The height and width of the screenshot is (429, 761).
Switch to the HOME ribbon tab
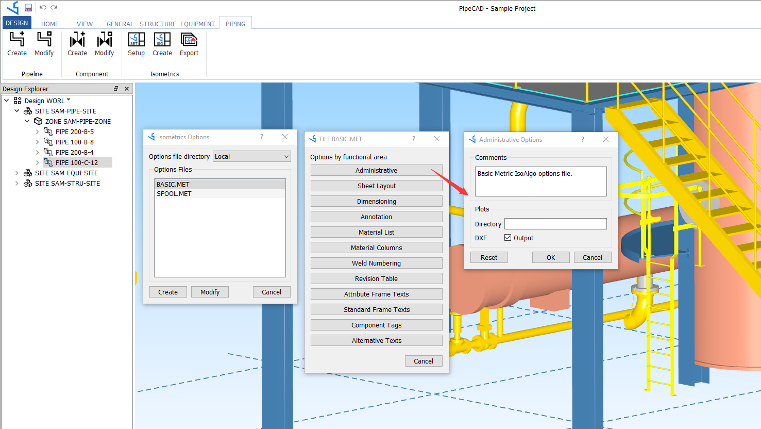click(50, 24)
